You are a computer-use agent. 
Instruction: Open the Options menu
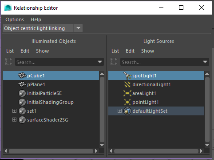click(15, 19)
